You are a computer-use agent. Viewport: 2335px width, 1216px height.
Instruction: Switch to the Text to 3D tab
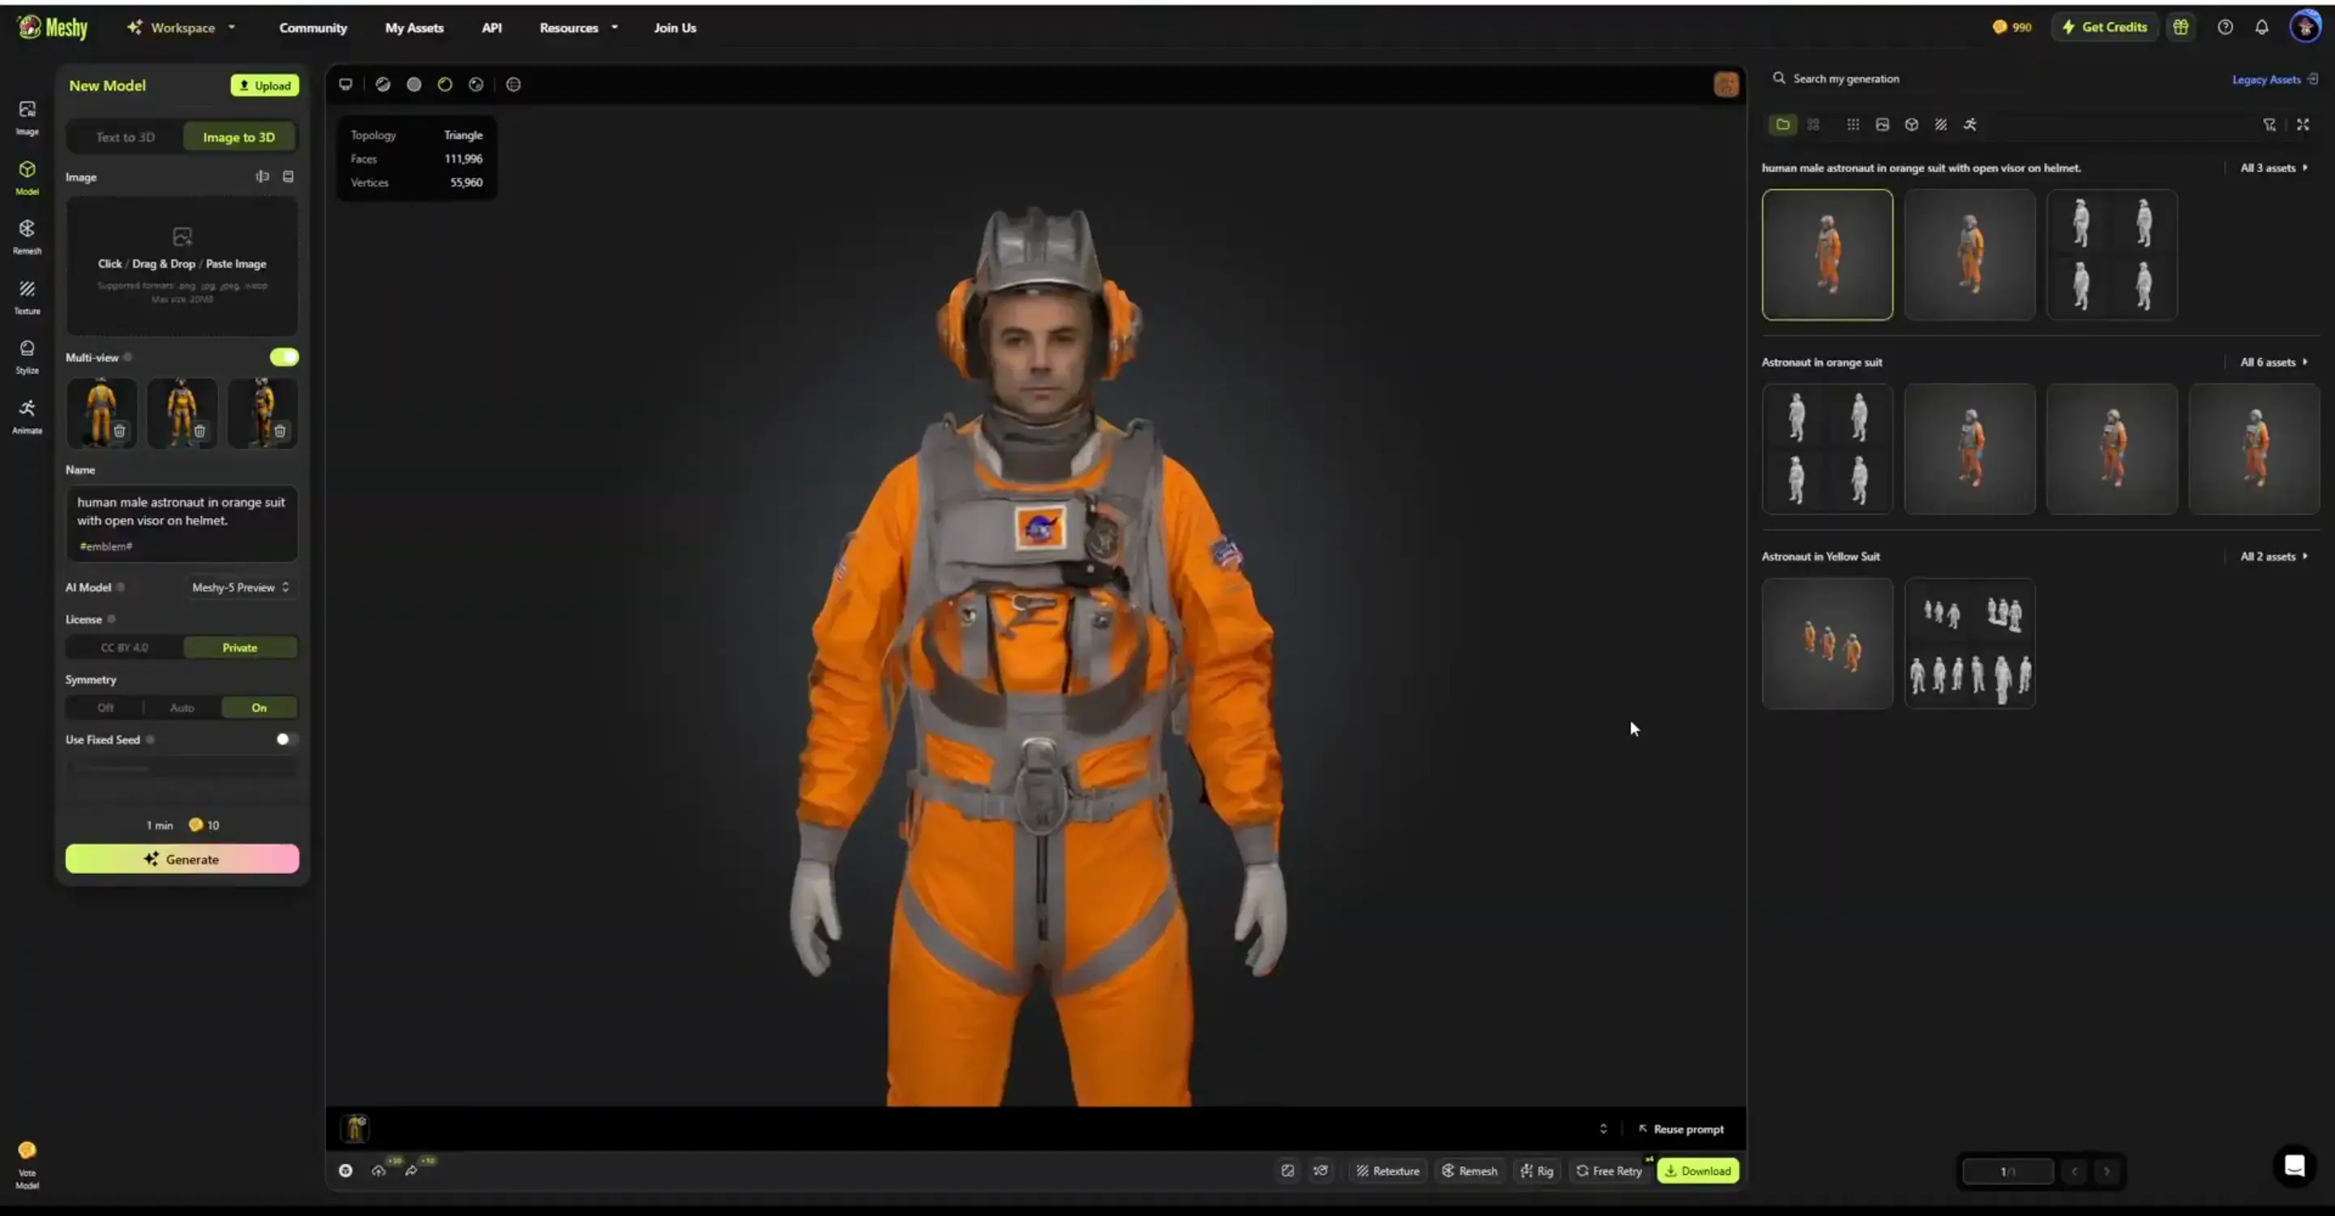coord(125,136)
